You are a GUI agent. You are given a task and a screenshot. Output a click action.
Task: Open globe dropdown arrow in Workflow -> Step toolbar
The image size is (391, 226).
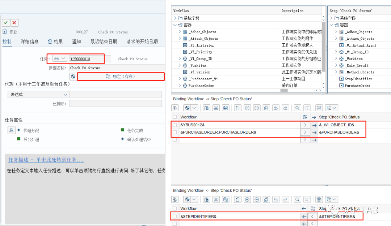pyautogui.click(x=194, y=108)
